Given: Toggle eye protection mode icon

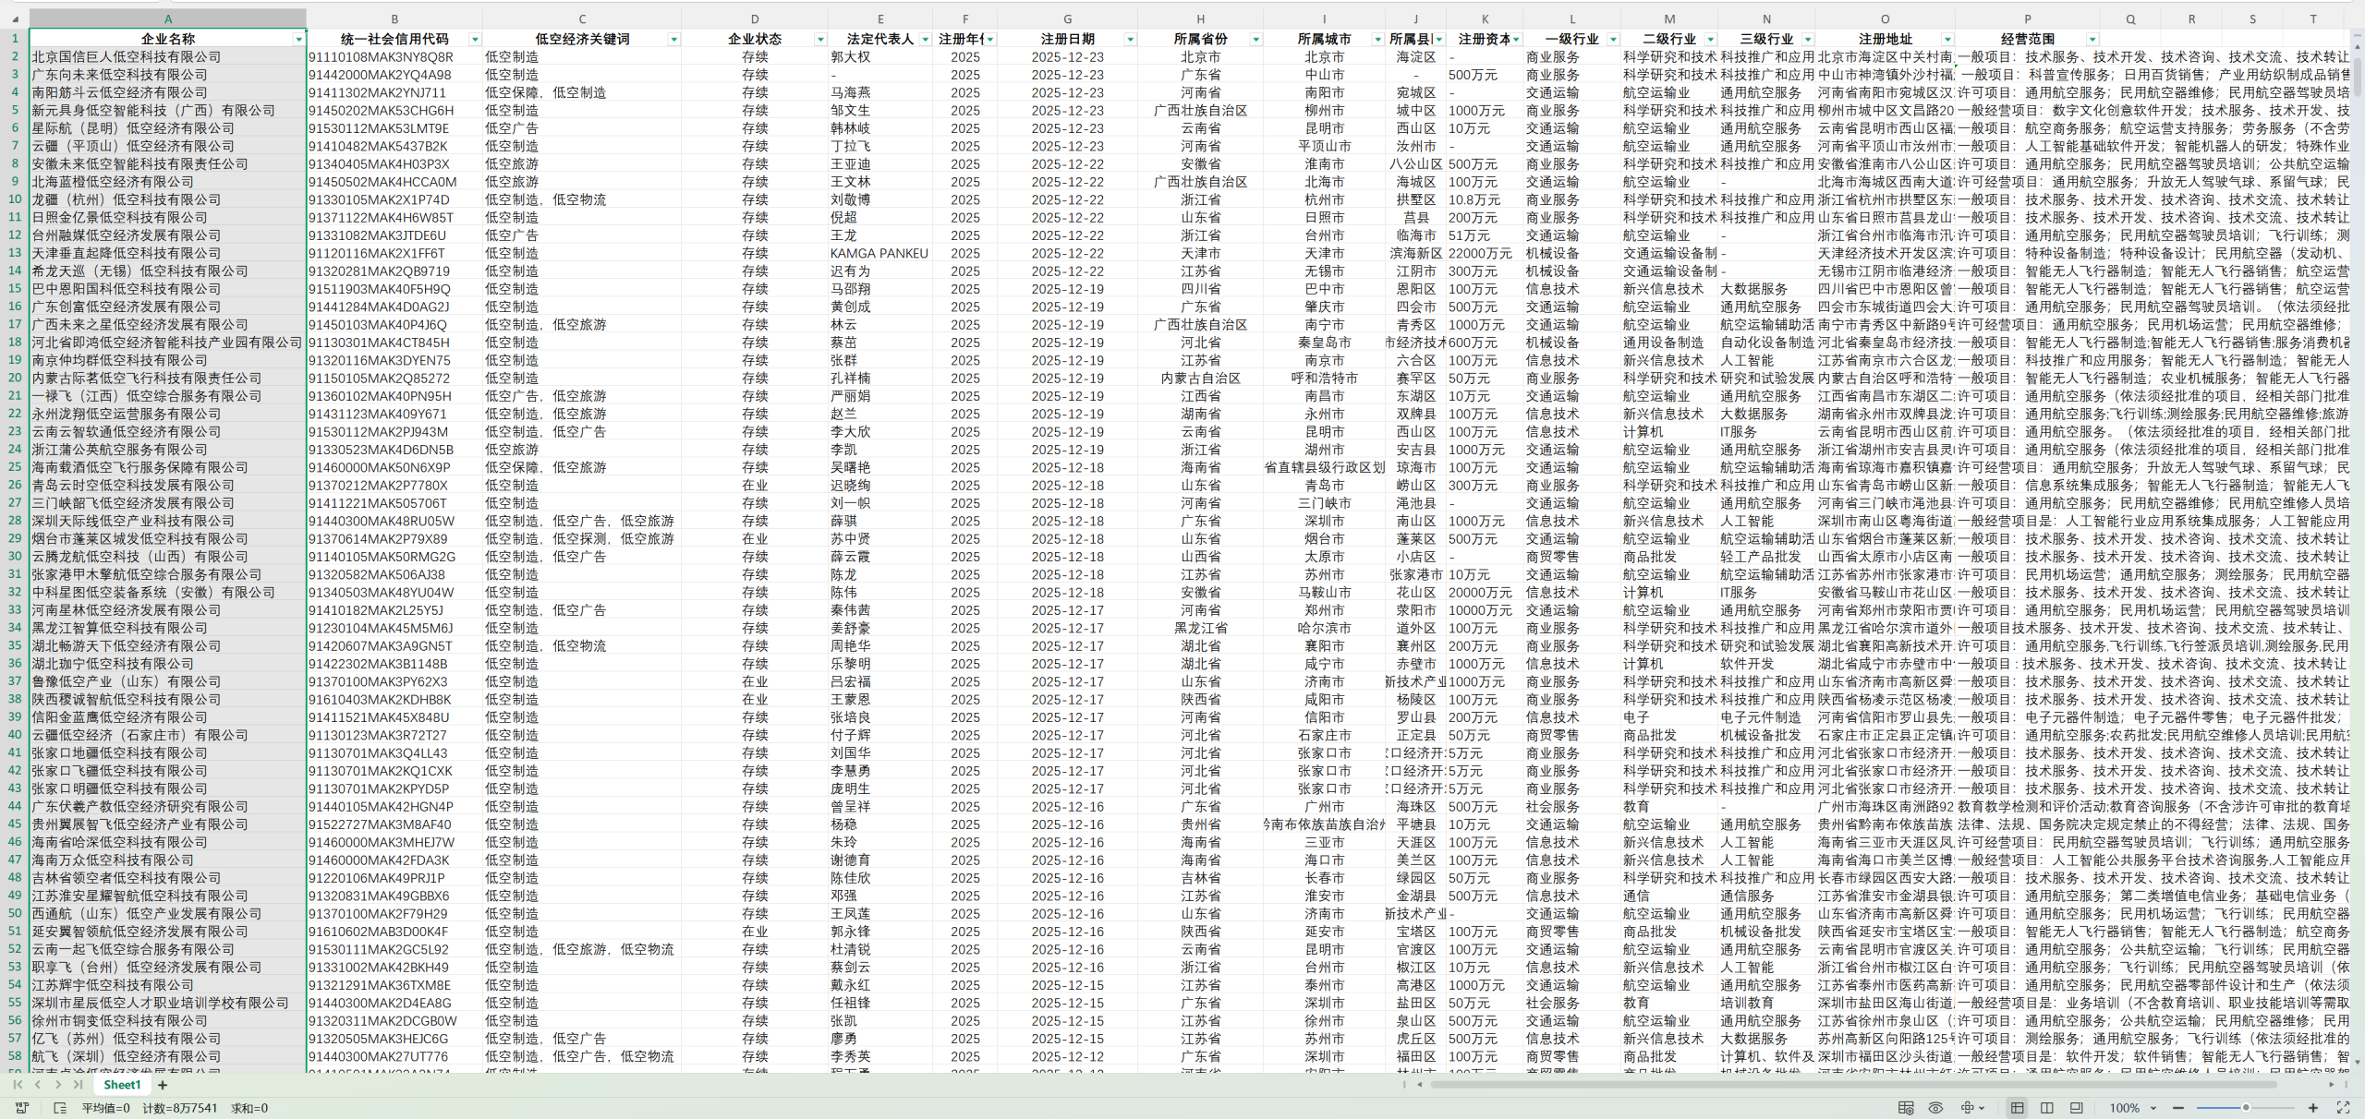Looking at the screenshot, I should [1935, 1108].
